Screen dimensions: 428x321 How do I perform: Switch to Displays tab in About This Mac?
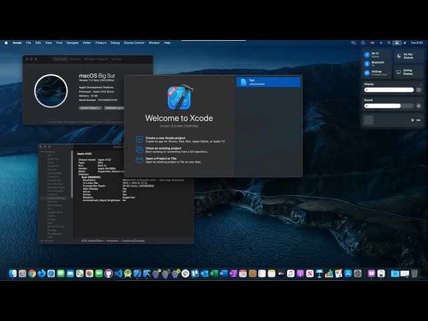click(x=75, y=59)
